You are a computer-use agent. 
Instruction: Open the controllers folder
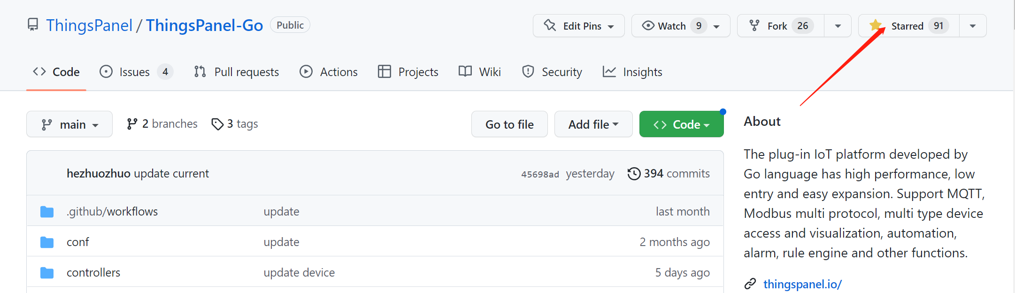click(x=93, y=272)
